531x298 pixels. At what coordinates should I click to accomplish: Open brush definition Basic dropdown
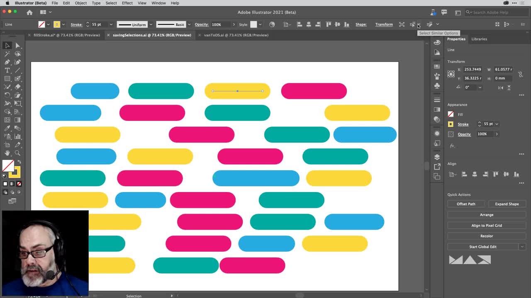coord(189,24)
